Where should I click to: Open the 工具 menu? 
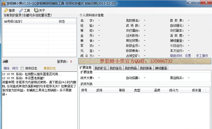coord(27,10)
